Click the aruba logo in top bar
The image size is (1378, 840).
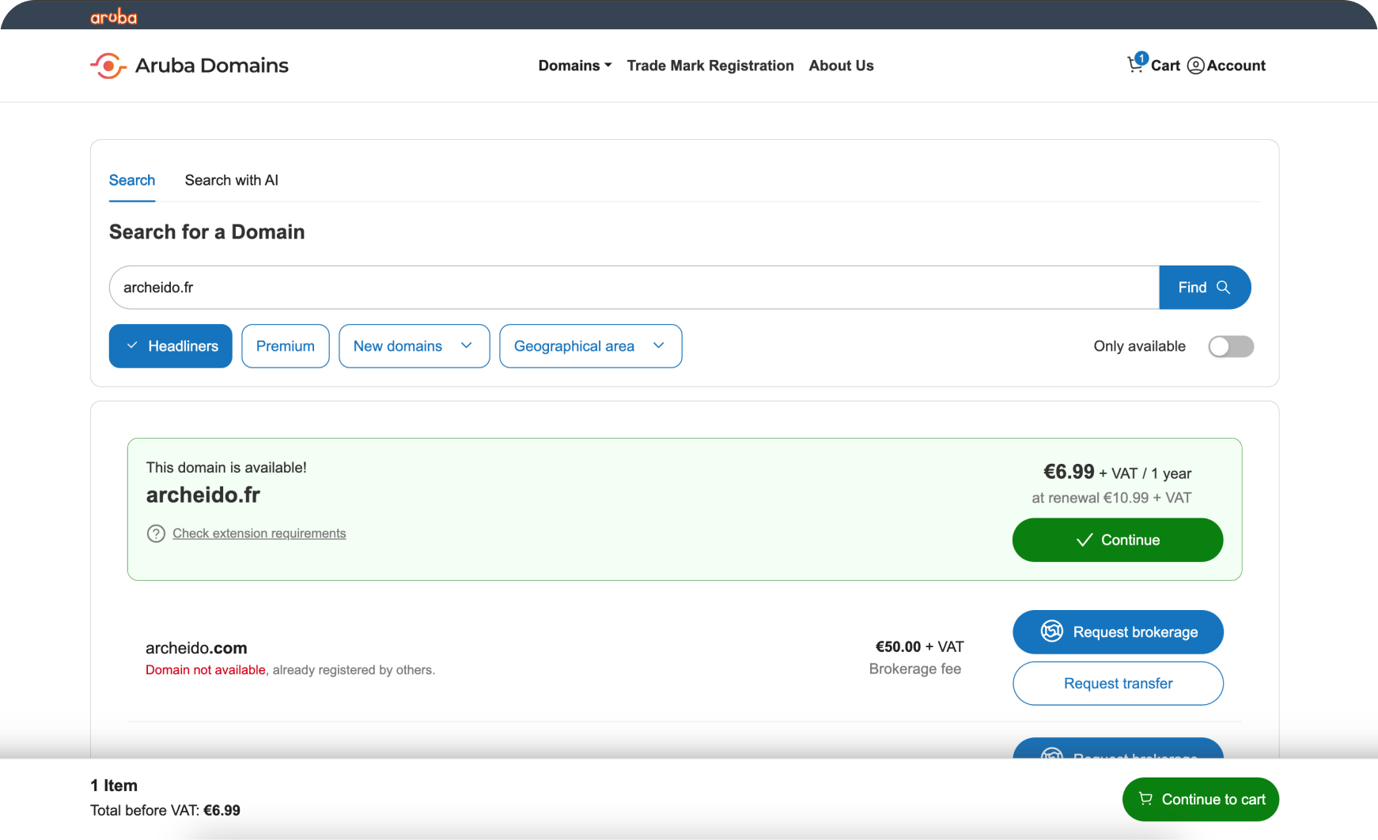point(113,17)
